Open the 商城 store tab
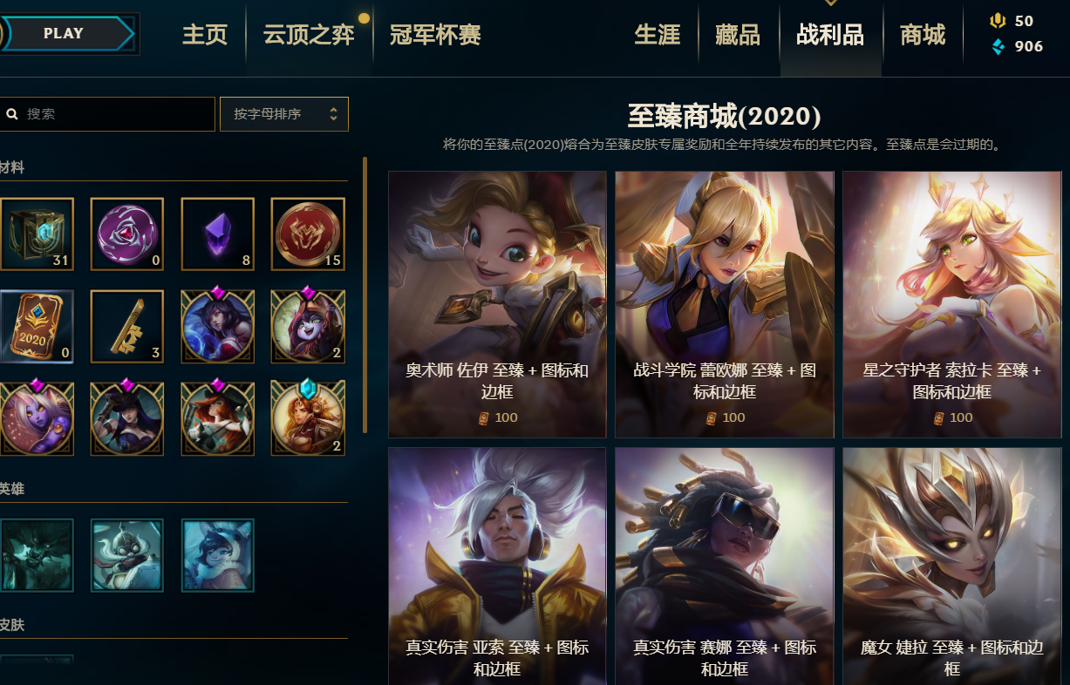Screen dimensions: 1070x685 click(923, 35)
